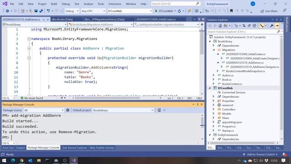Click the Clear Console icon in Package Manager
Viewport: 291px width, 164px height.
[x=159, y=110]
